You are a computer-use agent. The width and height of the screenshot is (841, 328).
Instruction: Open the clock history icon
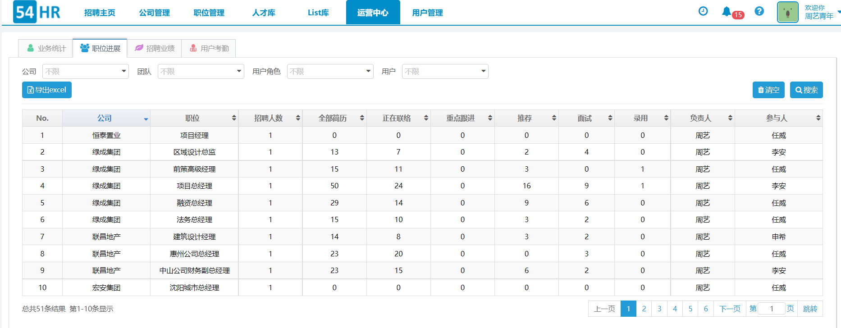[703, 11]
